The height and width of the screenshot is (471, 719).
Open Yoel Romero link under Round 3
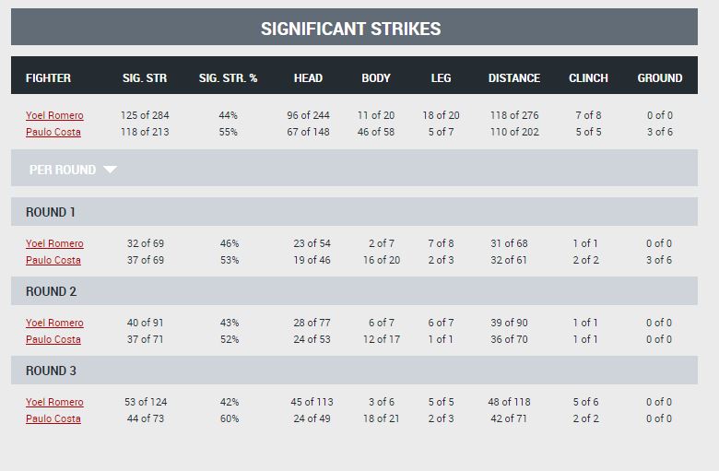54,402
